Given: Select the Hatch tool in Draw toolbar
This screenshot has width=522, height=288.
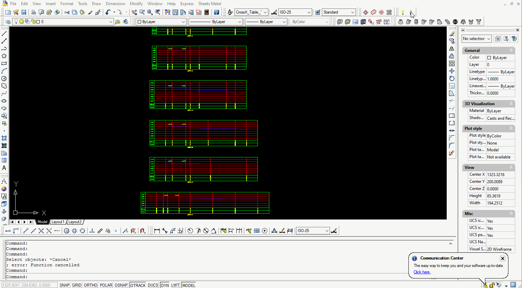Looking at the screenshot, I should coord(4,138).
